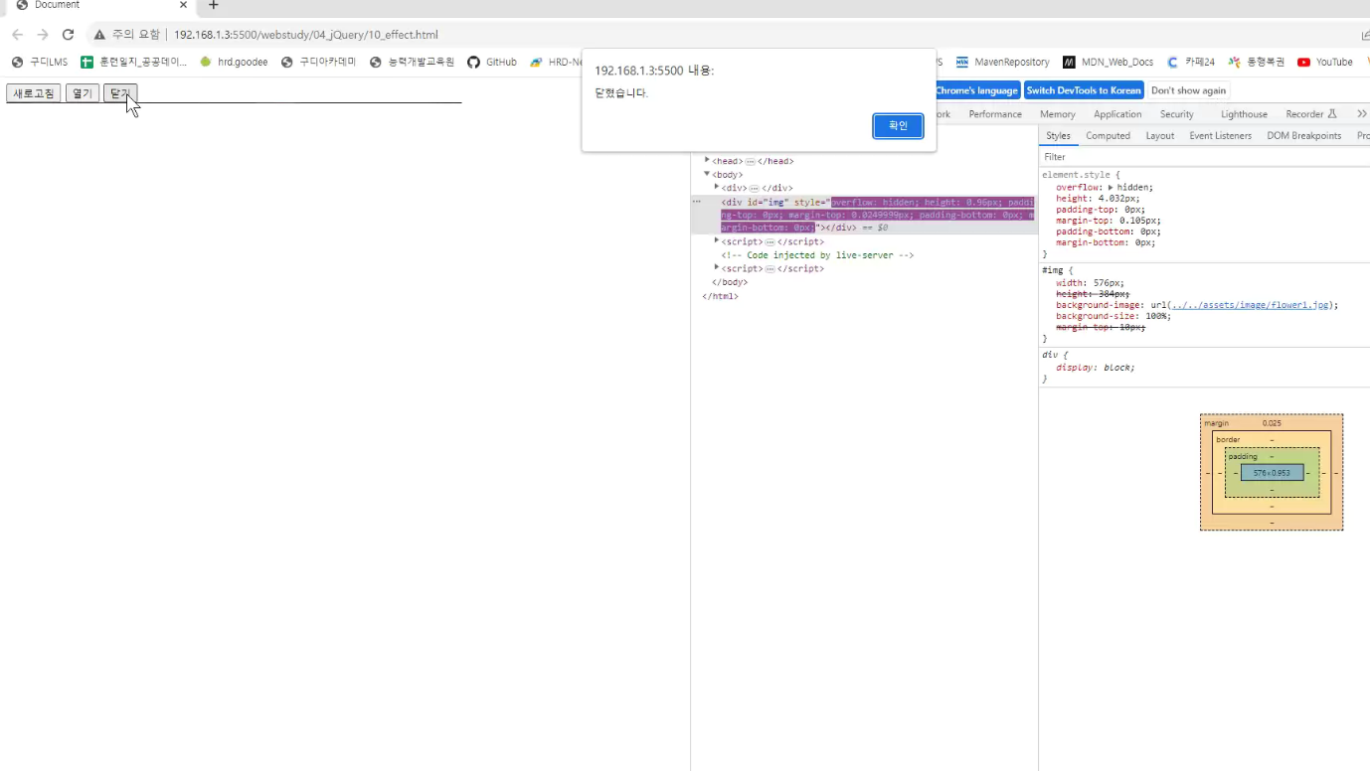Click the 닫기 page button

point(120,93)
